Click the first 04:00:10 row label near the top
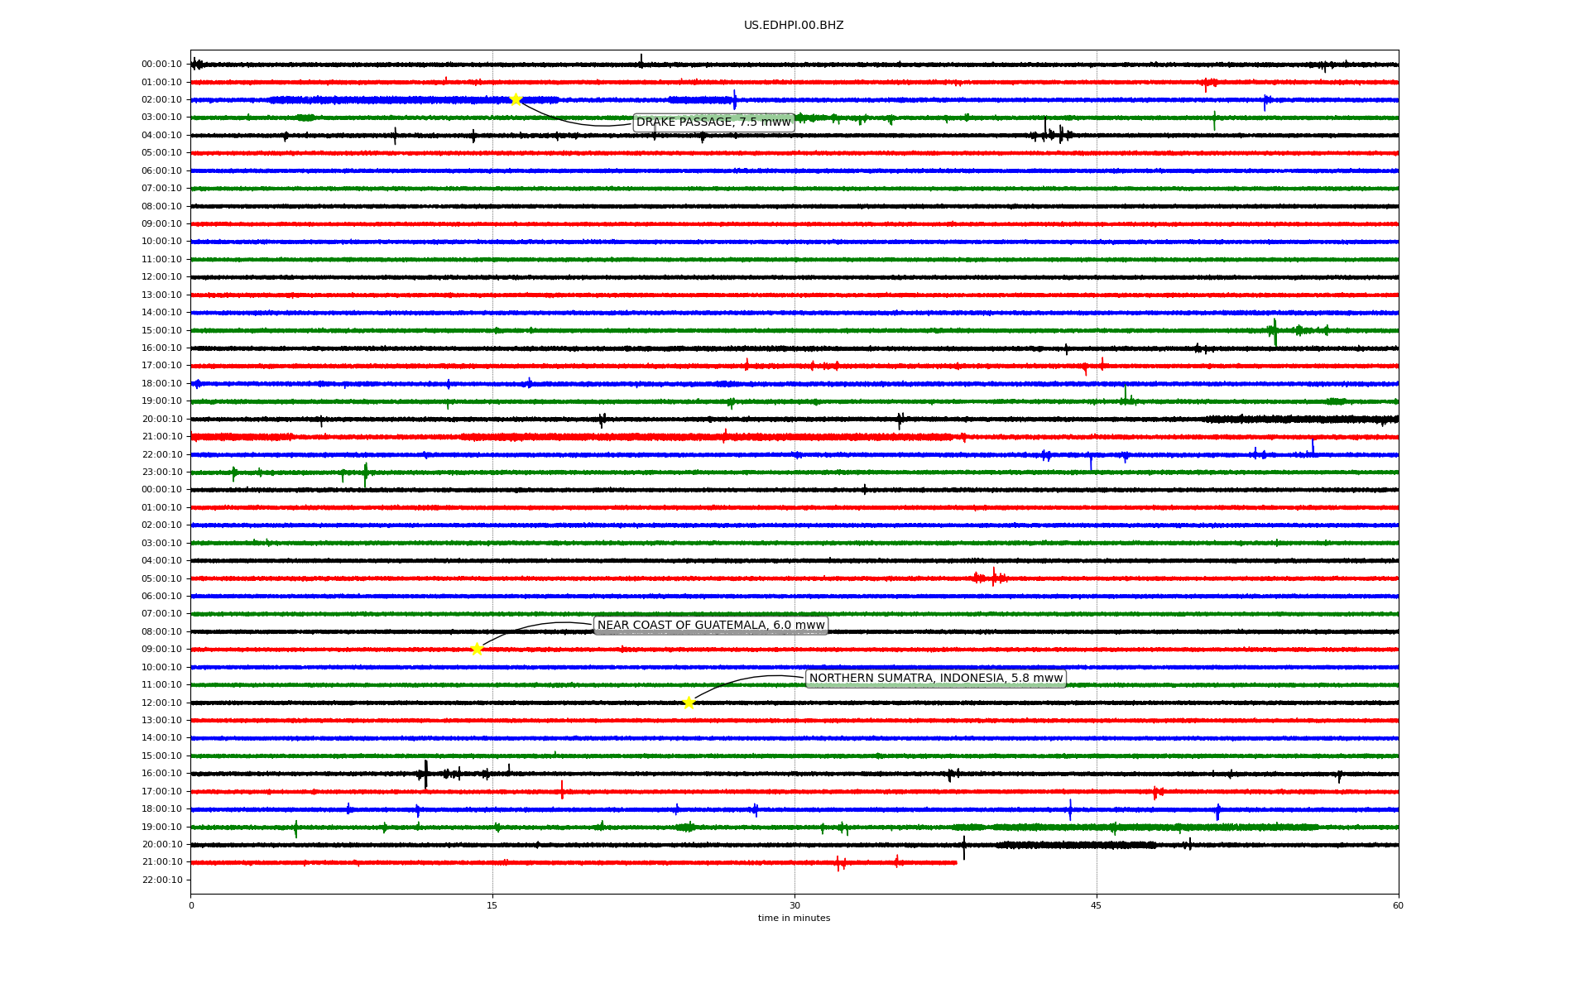Image resolution: width=1589 pixels, height=993 pixels. coord(161,136)
